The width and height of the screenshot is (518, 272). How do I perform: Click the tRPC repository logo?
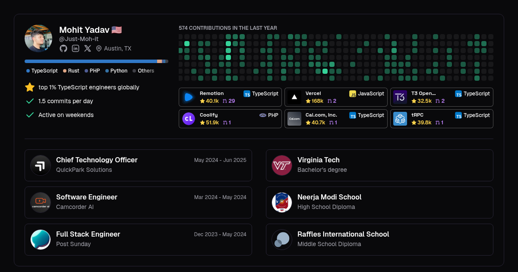click(400, 119)
